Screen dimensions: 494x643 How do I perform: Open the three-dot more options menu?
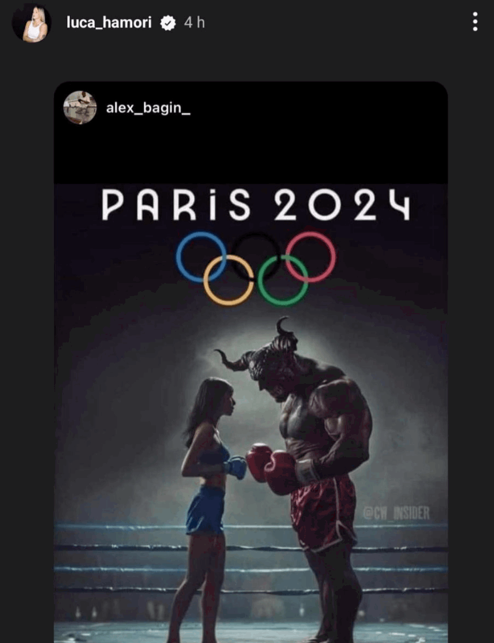475,22
